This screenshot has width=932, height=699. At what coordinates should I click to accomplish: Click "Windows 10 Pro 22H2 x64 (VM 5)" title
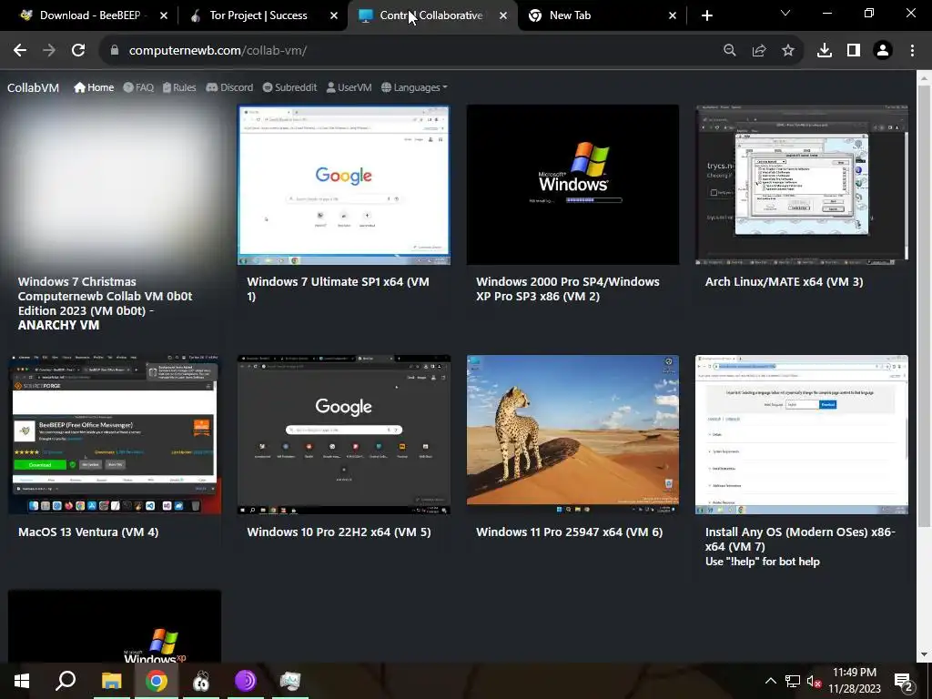coord(339,532)
